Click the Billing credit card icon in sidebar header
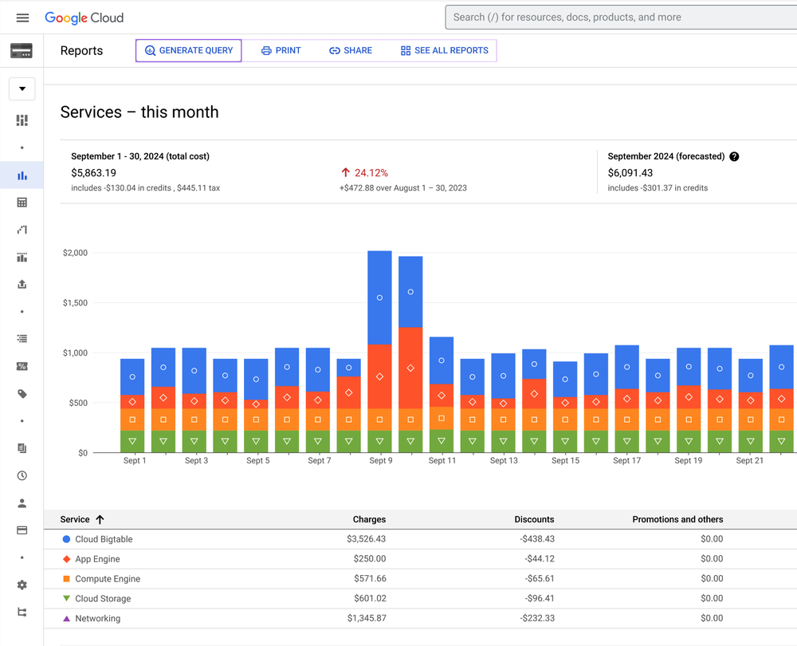797x646 pixels. tap(22, 50)
